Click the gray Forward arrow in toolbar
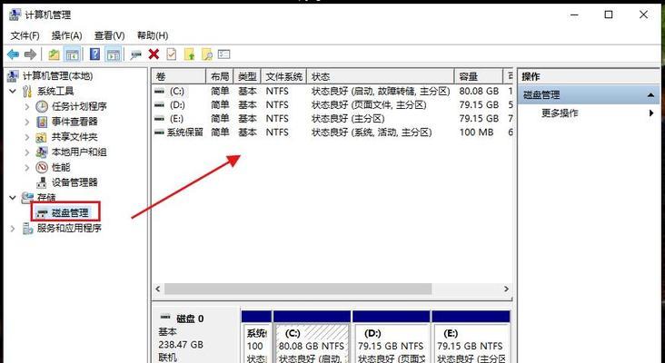Screen dimensions: 665x363 tap(30, 54)
